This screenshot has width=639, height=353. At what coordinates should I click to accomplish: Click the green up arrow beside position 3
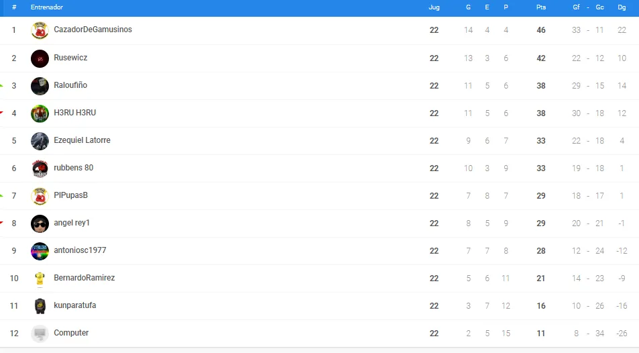click(x=1, y=86)
